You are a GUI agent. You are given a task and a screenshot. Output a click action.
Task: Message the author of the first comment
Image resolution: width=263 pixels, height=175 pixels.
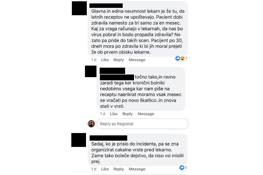pos(137,60)
